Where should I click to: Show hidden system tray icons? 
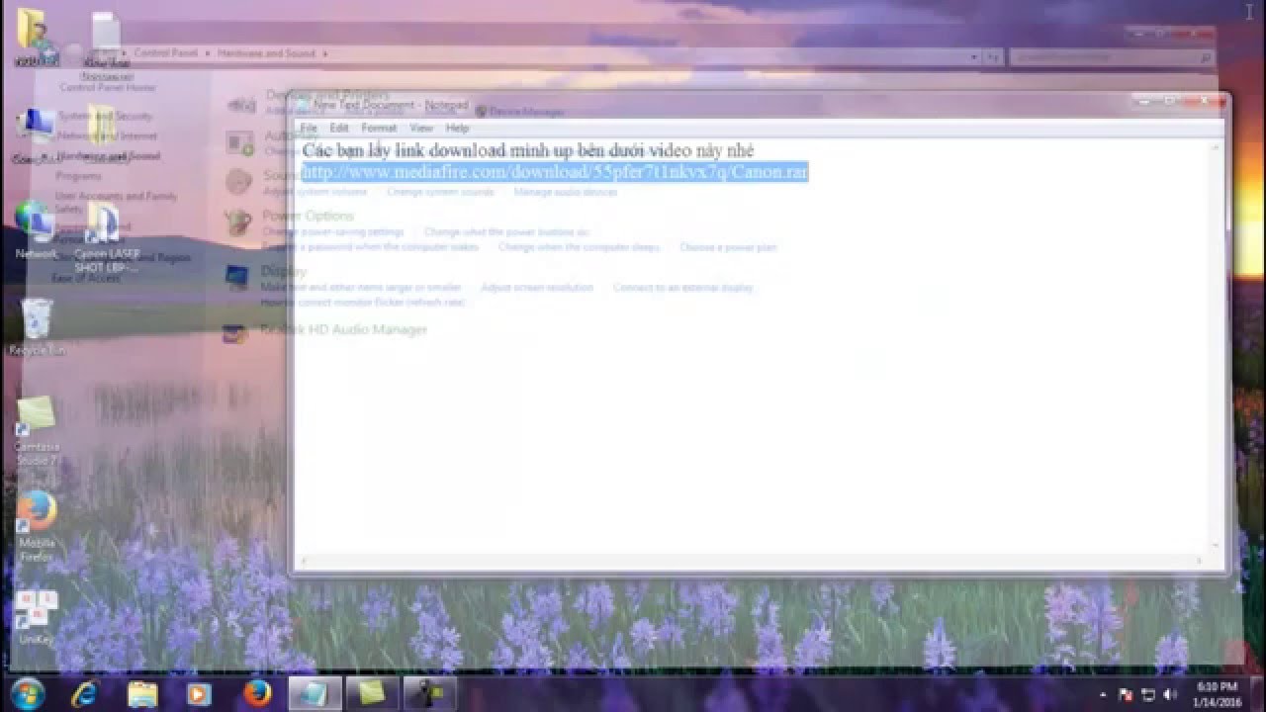(x=1103, y=695)
